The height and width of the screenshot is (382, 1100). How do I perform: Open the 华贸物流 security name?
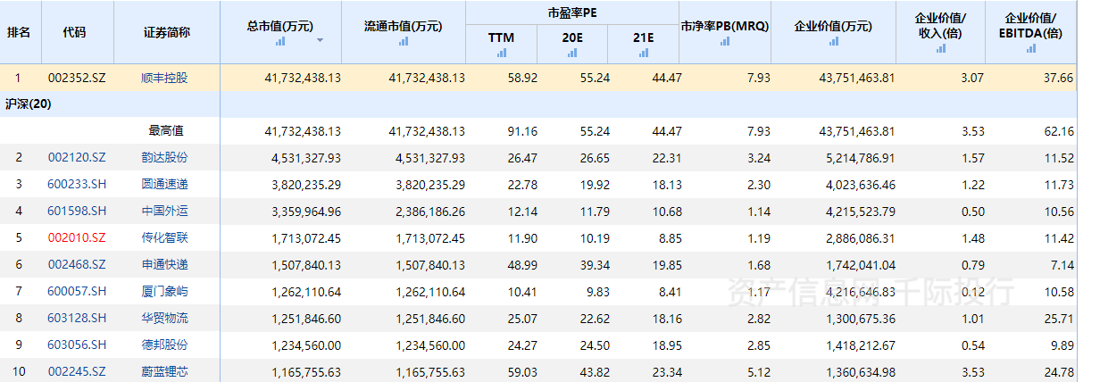165,319
